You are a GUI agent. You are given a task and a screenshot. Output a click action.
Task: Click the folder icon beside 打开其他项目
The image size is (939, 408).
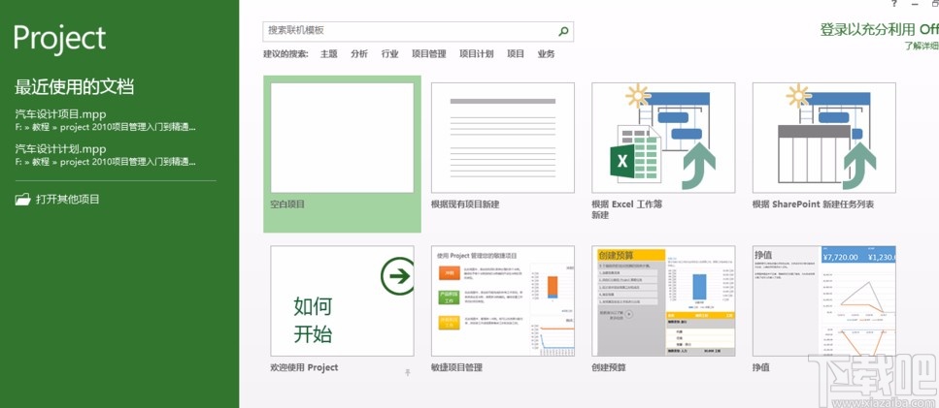point(22,200)
